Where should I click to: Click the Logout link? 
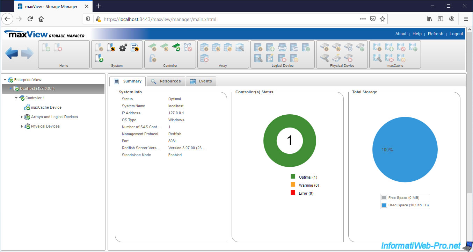click(x=456, y=34)
